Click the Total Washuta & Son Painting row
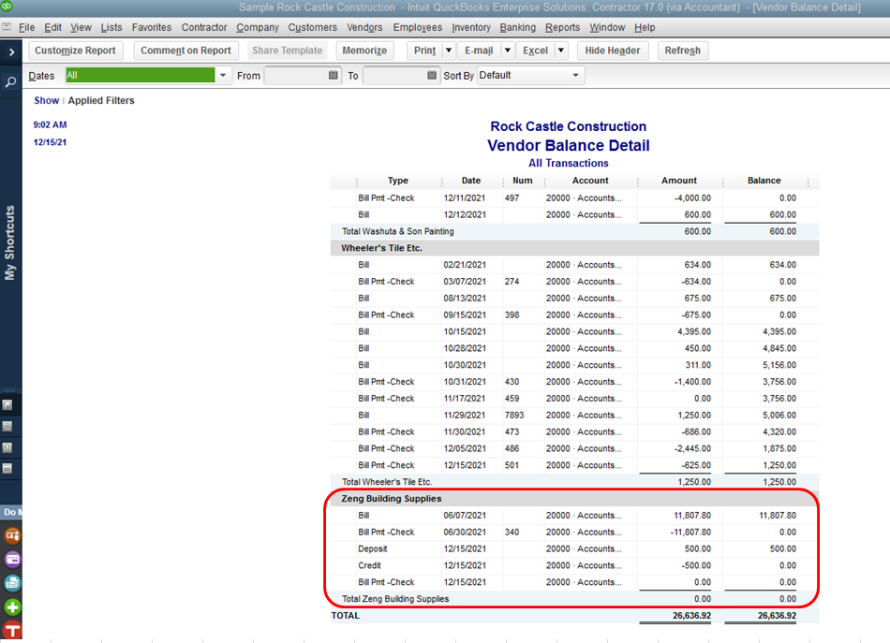The width and height of the screenshot is (890, 643). [574, 231]
